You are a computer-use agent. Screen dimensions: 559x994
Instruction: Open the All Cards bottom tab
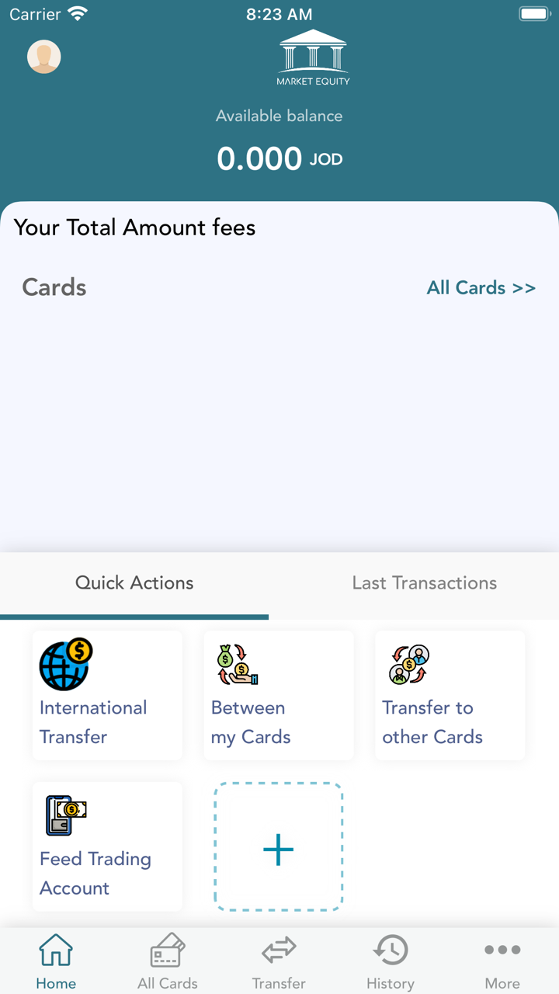click(x=168, y=961)
